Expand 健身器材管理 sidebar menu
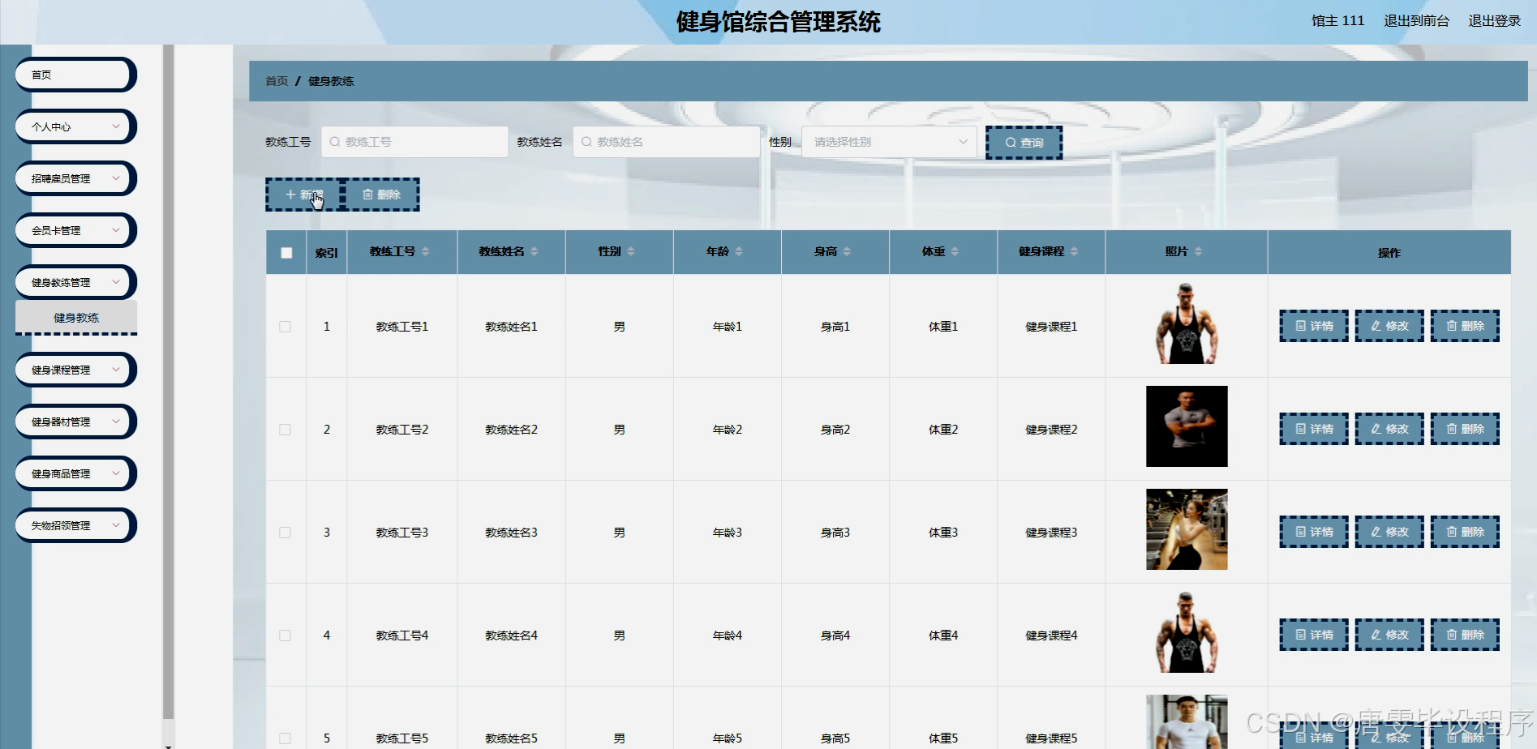This screenshot has height=749, width=1537. tap(75, 422)
